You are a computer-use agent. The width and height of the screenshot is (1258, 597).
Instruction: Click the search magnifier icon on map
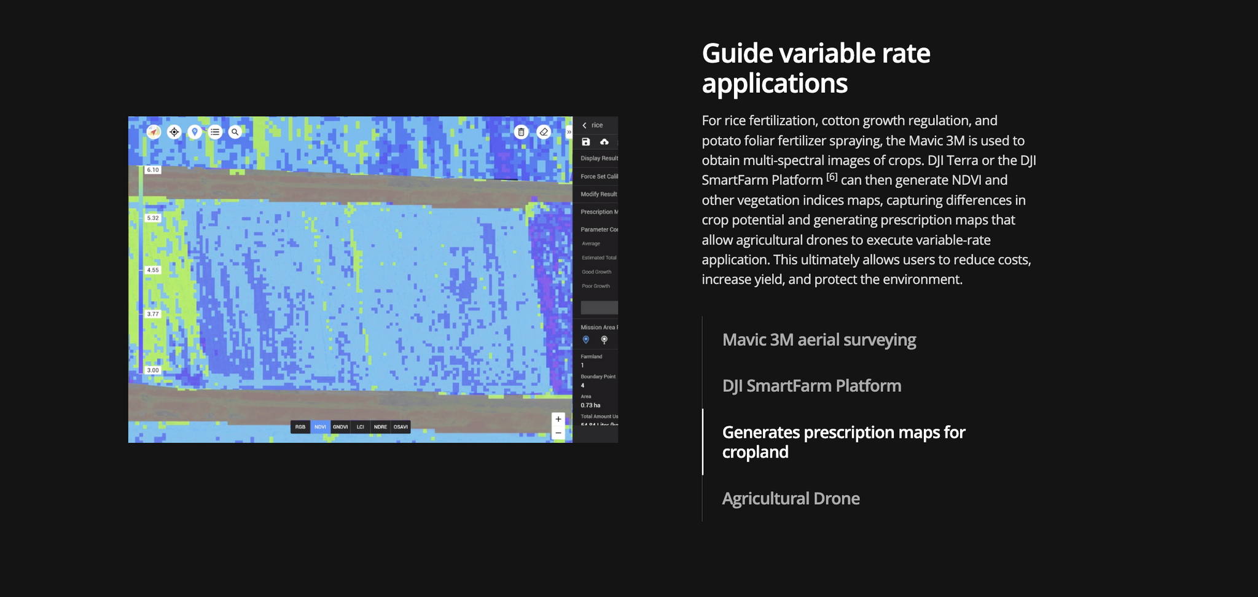(x=235, y=132)
